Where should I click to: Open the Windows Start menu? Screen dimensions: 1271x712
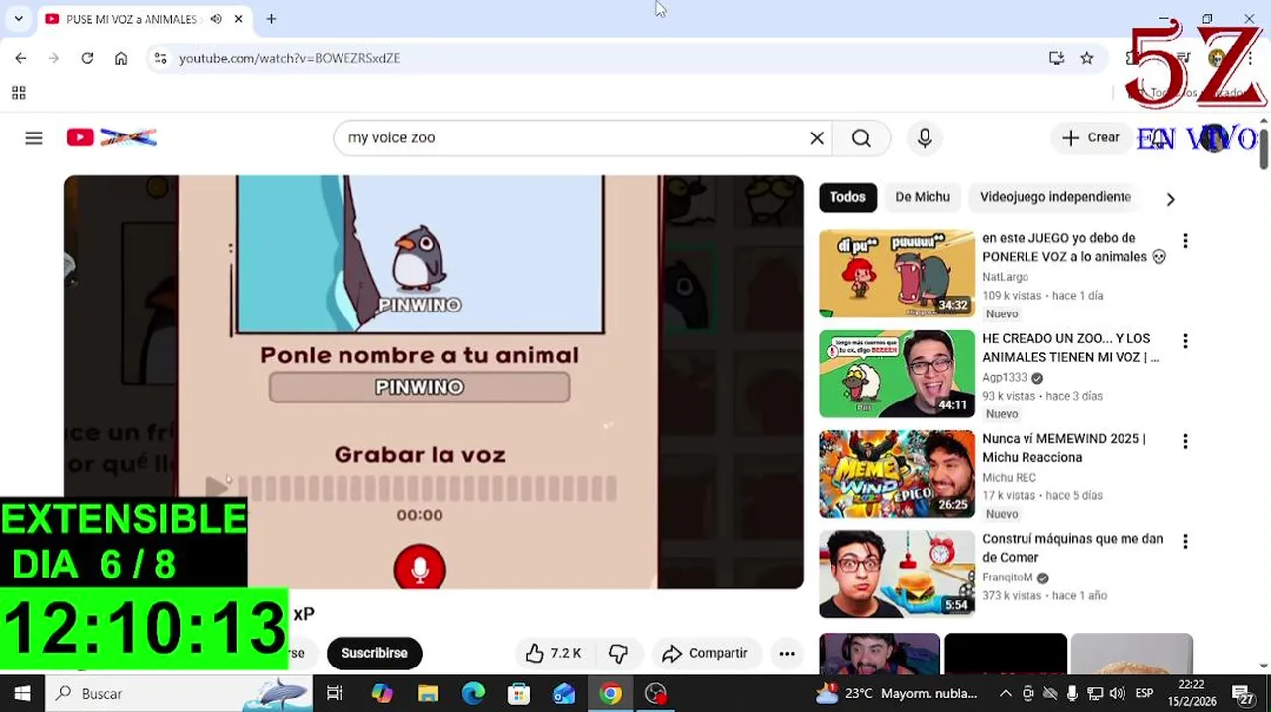pyautogui.click(x=22, y=693)
